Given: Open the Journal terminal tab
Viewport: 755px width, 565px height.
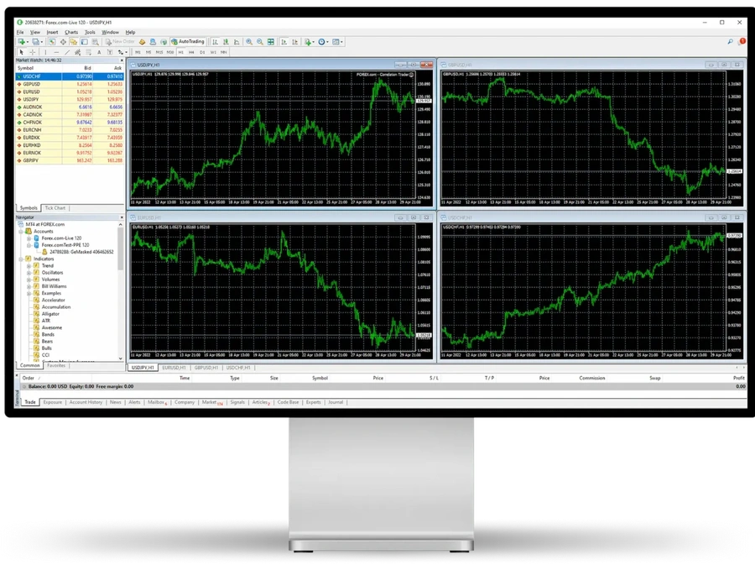Looking at the screenshot, I should coord(336,402).
